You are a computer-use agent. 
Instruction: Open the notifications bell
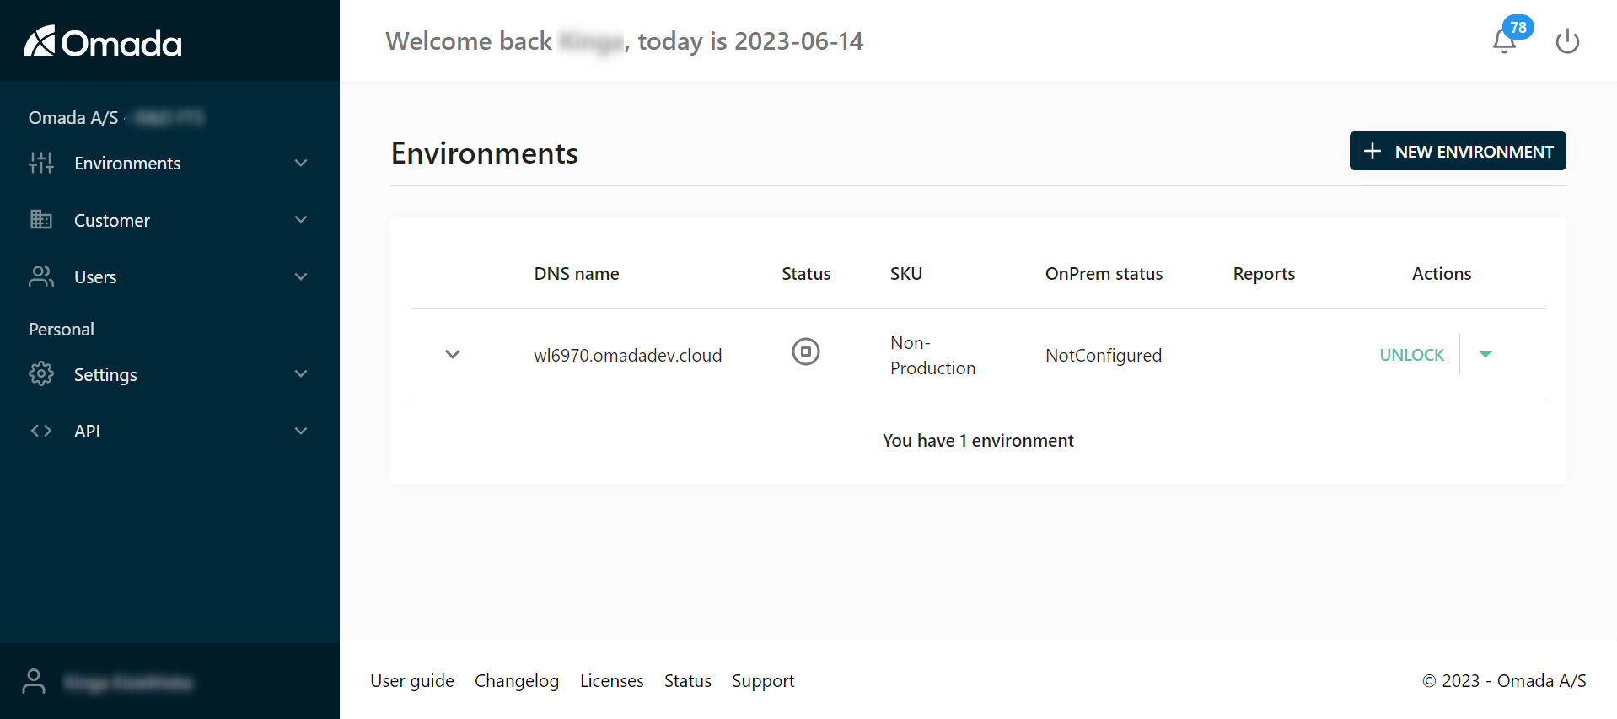1504,41
